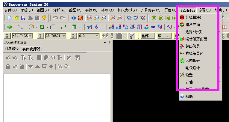The height and width of the screenshot is (122, 229).
Task: Click inside the X coordinate field showing -21.7492
Action: 21,36
